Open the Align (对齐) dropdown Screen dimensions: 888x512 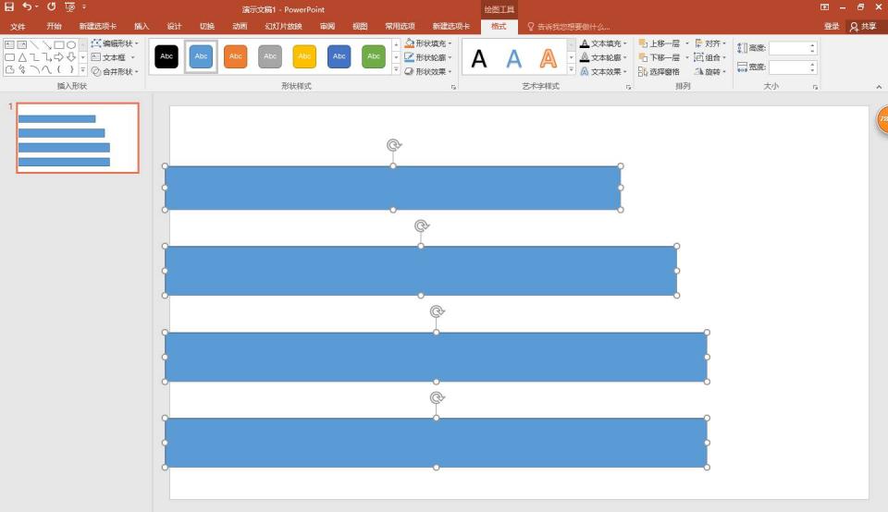[710, 43]
